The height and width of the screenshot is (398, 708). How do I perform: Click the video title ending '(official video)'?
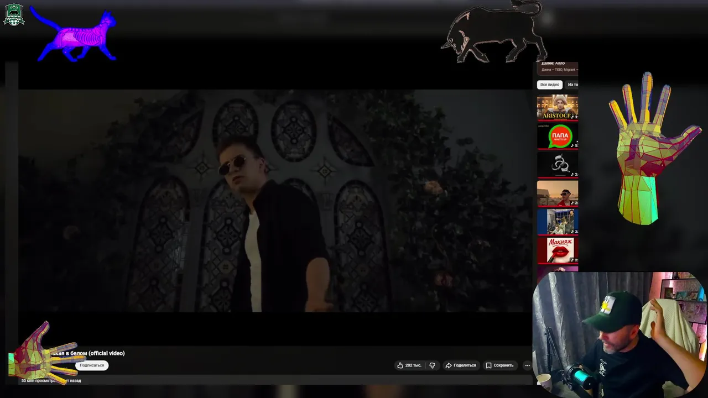pos(88,353)
